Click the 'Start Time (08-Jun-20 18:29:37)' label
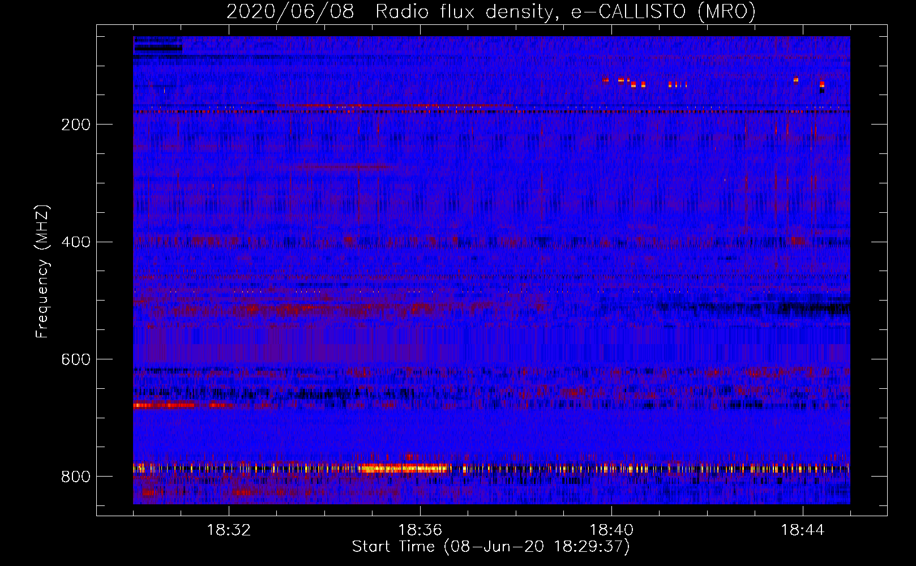 tap(491, 547)
